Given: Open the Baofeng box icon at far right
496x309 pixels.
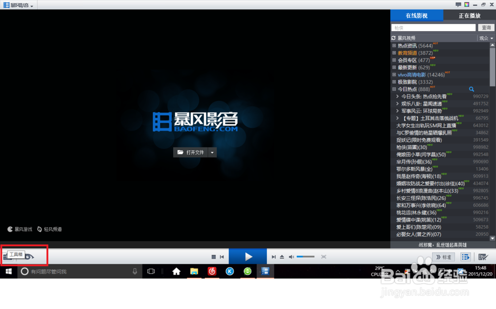Looking at the screenshot, I should click(483, 257).
